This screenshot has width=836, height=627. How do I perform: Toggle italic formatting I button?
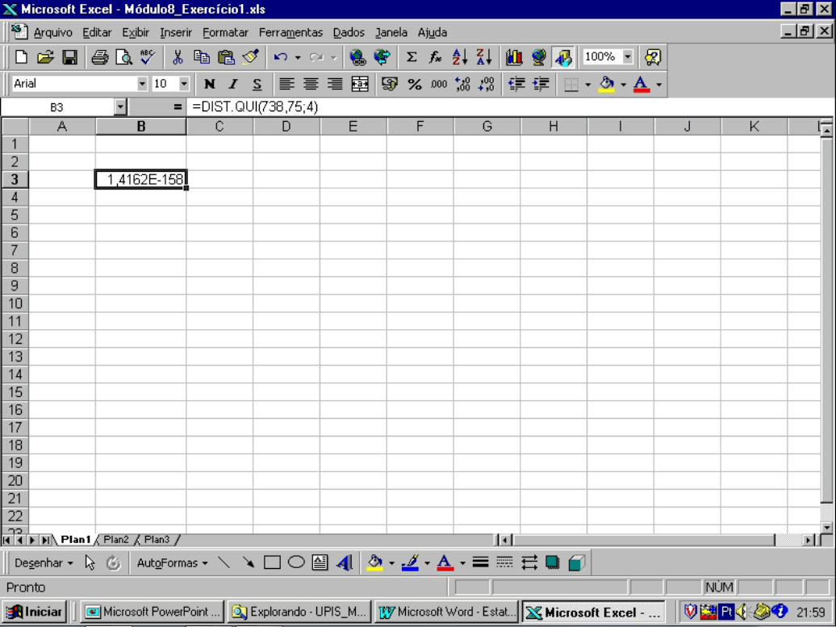click(x=233, y=84)
